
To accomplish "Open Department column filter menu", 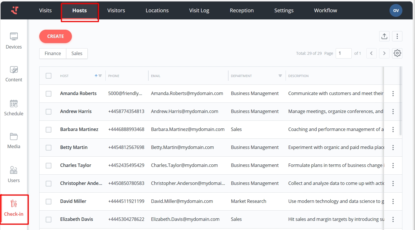I will click(x=280, y=76).
